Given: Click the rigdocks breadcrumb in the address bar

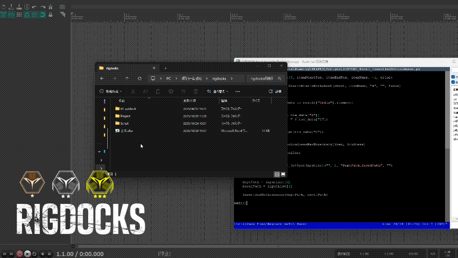Looking at the screenshot, I should coord(219,78).
